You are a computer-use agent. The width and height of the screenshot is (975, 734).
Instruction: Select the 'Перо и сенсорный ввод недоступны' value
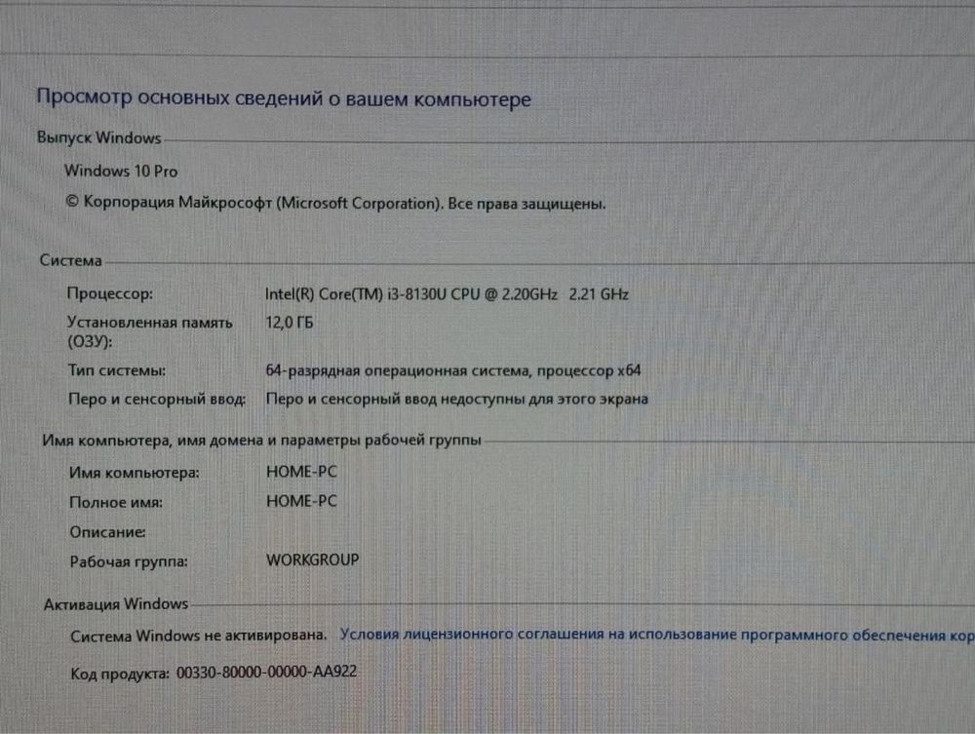click(x=456, y=399)
